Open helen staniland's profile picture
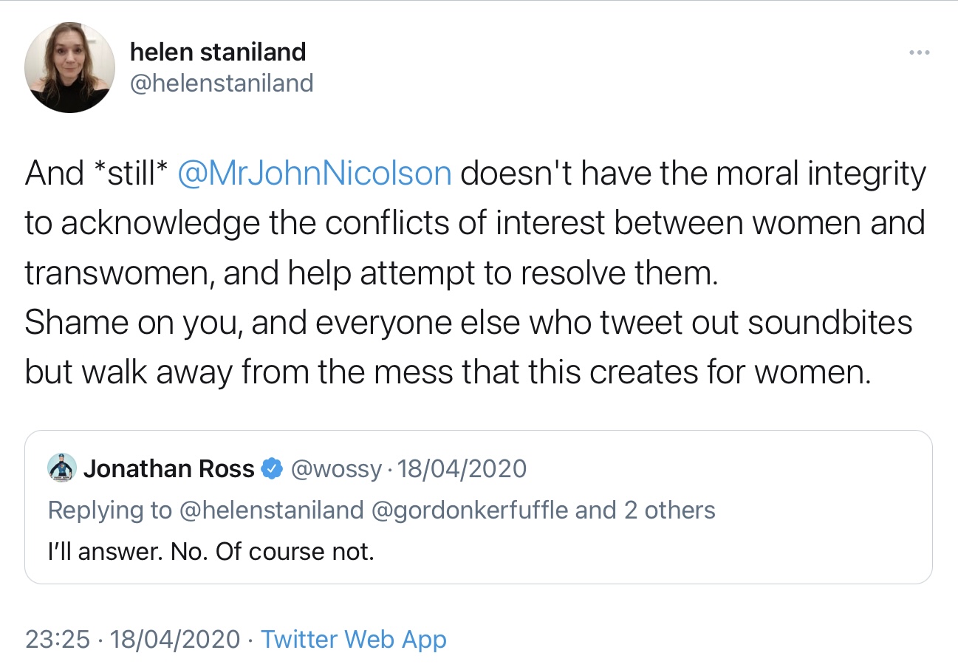This screenshot has height=670, width=958. click(x=69, y=67)
